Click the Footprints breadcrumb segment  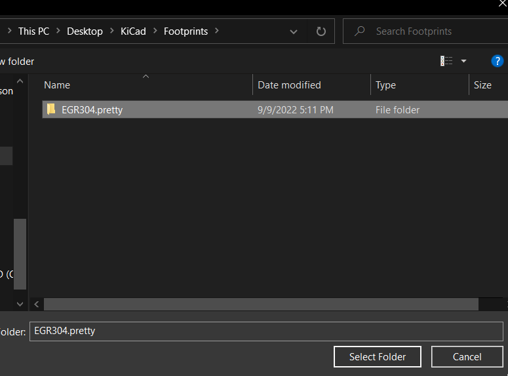(186, 31)
